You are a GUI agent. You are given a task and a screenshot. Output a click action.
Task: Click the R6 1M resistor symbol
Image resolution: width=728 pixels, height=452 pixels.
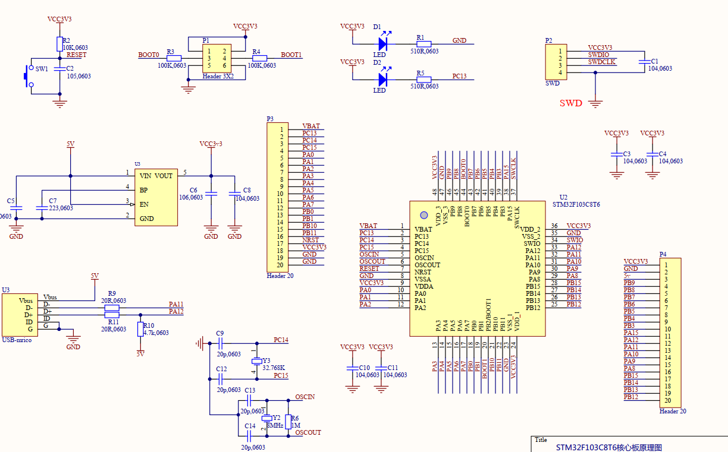(288, 422)
